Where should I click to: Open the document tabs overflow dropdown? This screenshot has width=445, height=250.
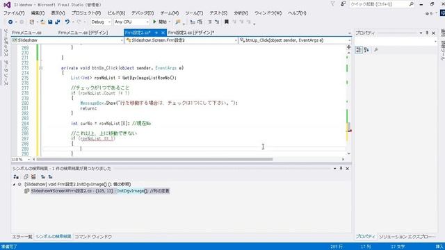(349, 33)
